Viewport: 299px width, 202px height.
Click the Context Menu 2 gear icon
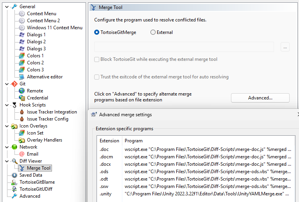click(x=22, y=21)
